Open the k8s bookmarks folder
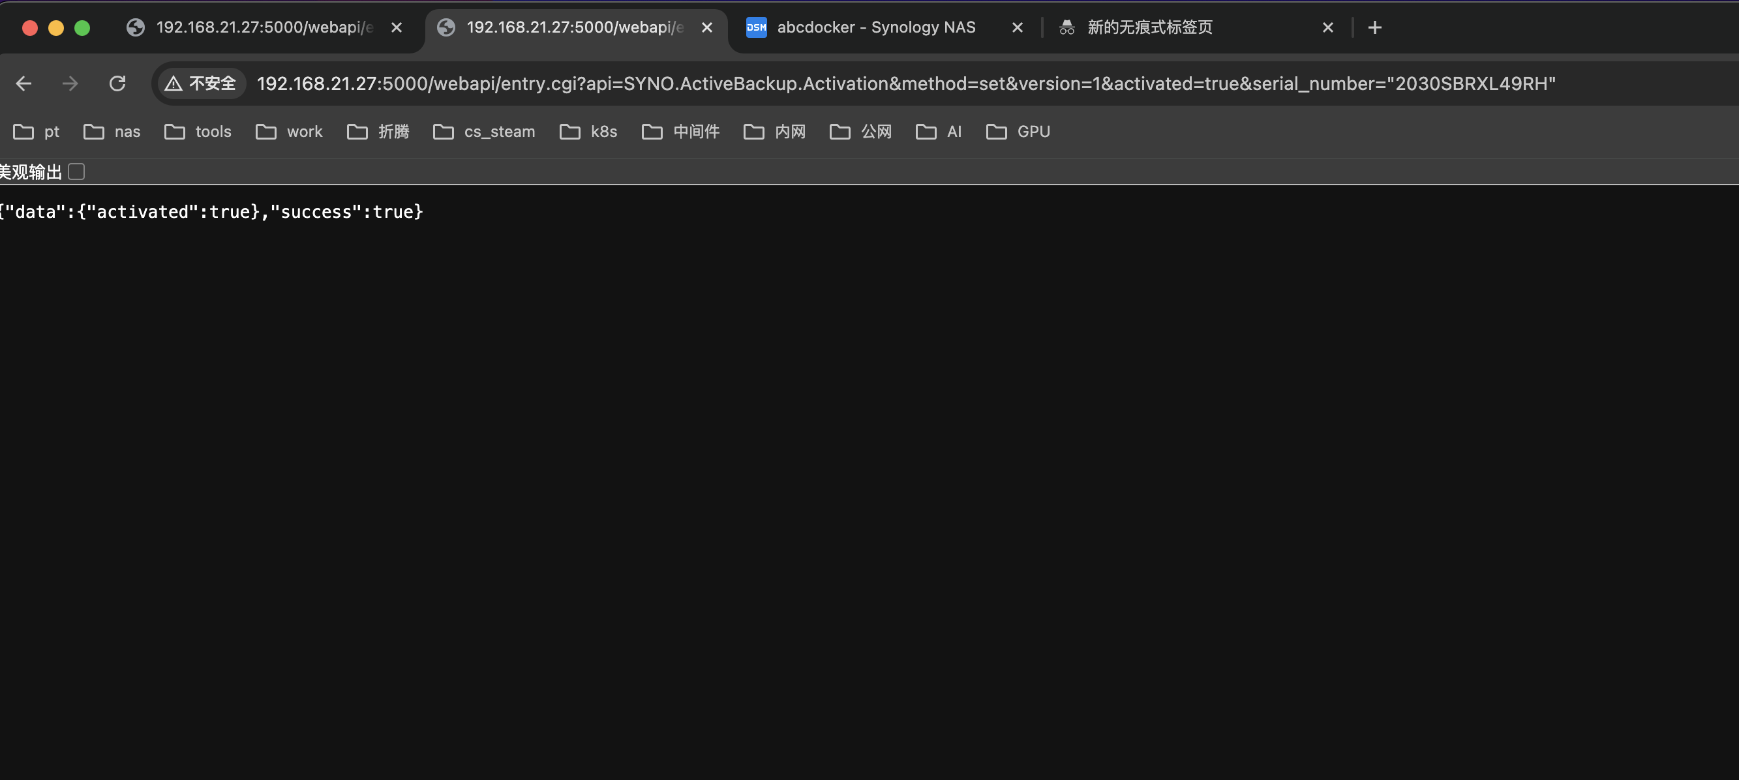 [x=588, y=132]
